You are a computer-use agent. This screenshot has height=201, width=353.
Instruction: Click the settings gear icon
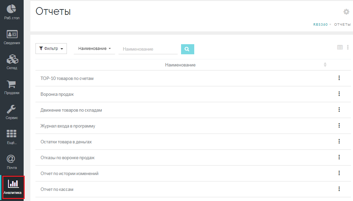tap(346, 12)
